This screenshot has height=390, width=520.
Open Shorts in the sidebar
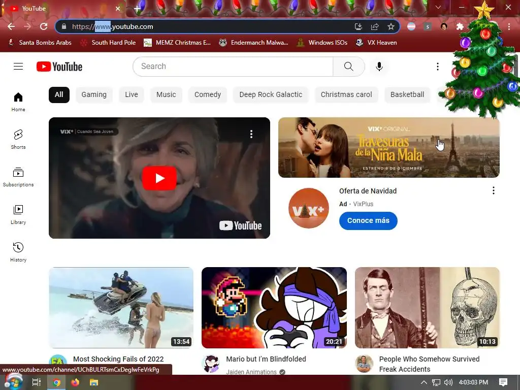coord(18,139)
